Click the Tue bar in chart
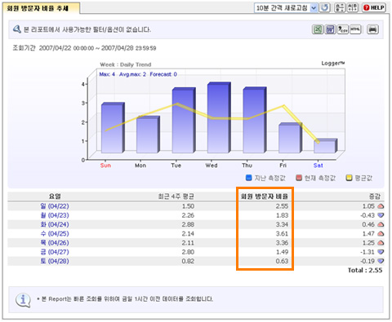 click(x=183, y=120)
